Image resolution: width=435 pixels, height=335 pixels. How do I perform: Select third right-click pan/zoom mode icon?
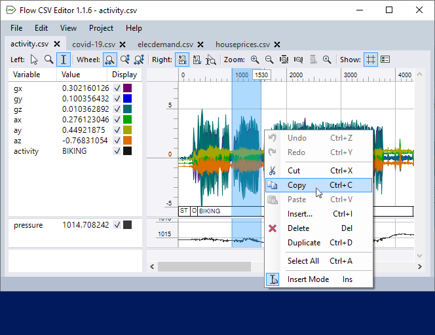point(211,60)
